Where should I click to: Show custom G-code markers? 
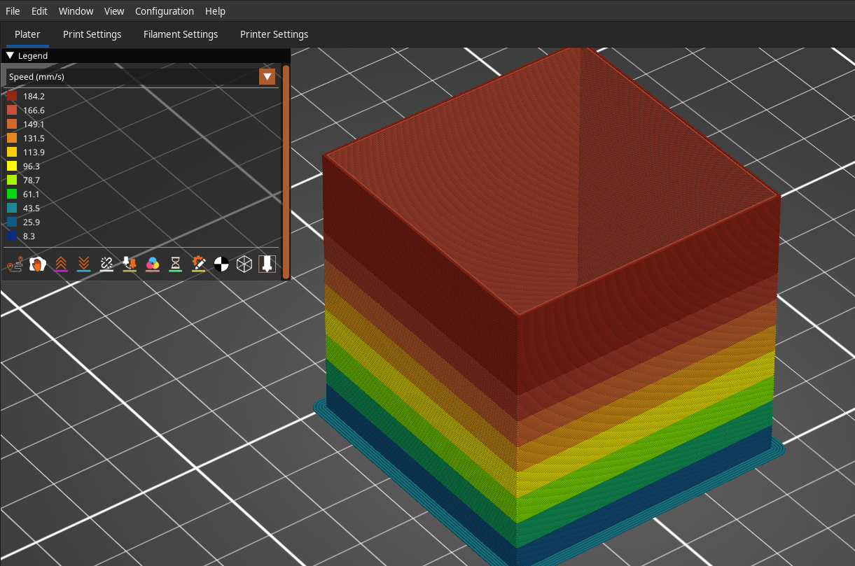point(198,264)
